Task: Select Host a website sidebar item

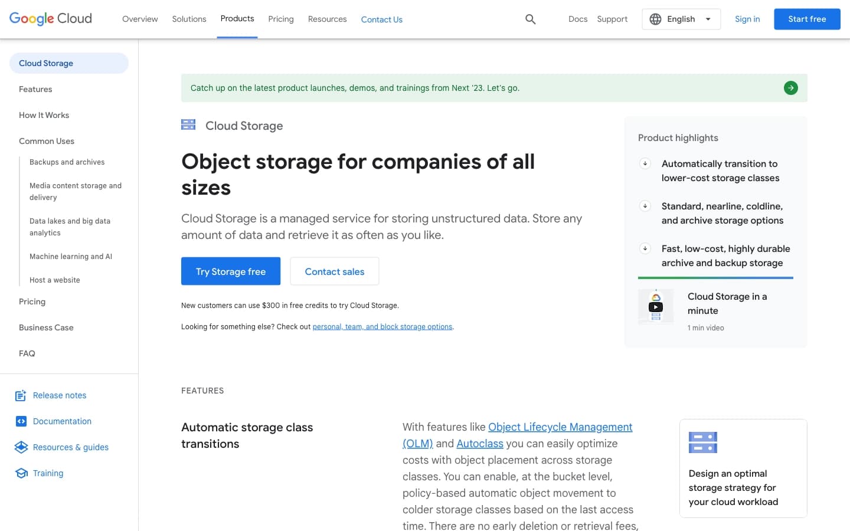Action: pyautogui.click(x=55, y=280)
